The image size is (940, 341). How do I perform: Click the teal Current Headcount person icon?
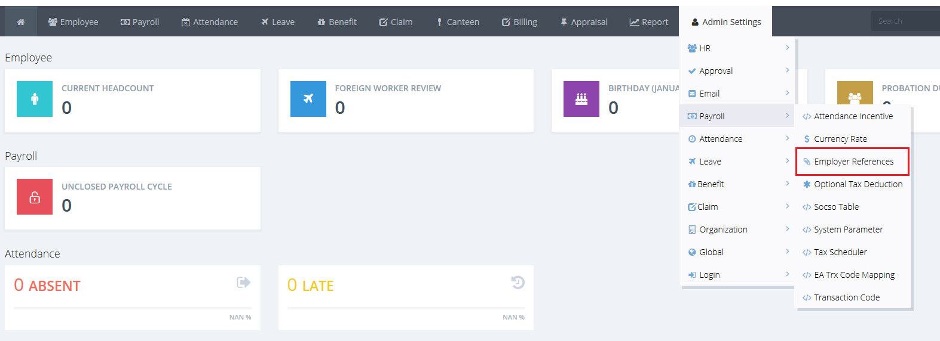click(35, 99)
